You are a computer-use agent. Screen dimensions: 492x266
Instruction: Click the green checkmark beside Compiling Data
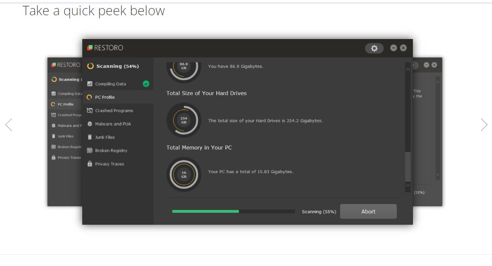pos(146,83)
